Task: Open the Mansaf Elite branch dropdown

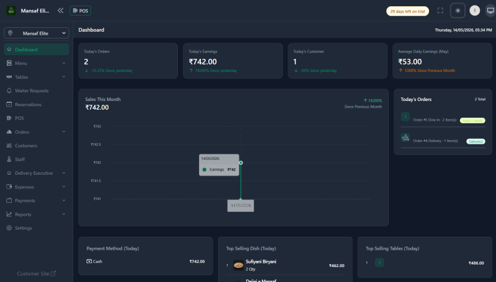Action: pyautogui.click(x=37, y=33)
